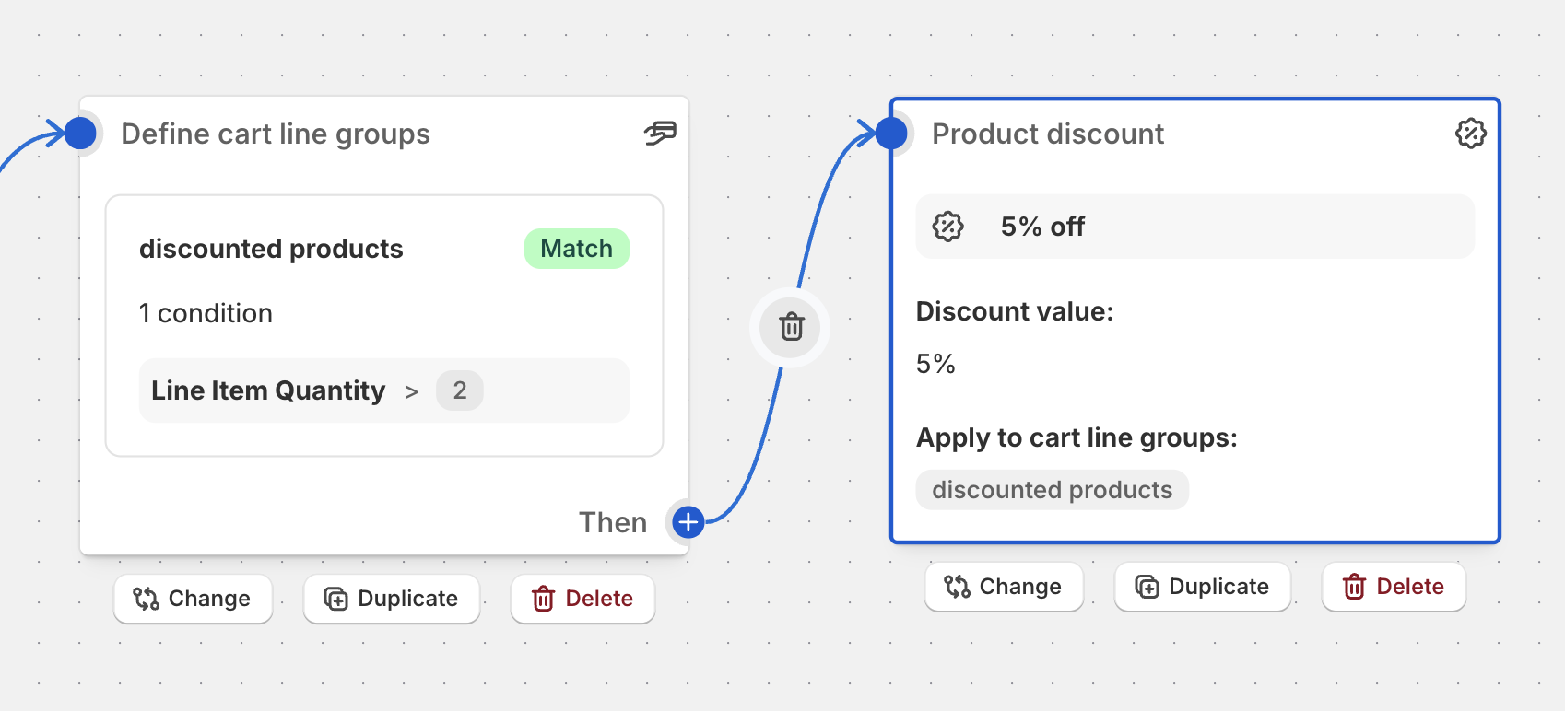Click input connector dot on Define cart line groups

pyautogui.click(x=81, y=134)
